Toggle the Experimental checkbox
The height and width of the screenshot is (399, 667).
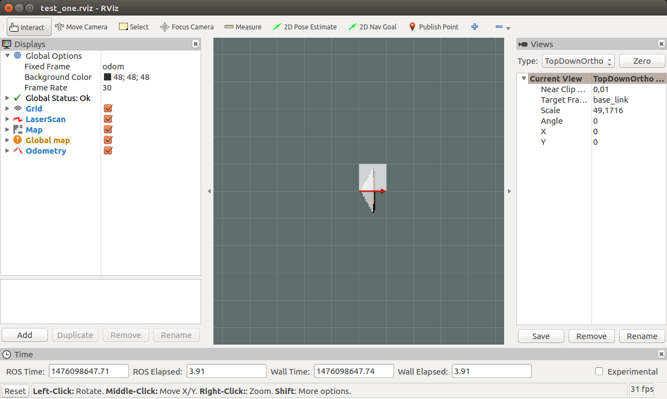click(599, 371)
